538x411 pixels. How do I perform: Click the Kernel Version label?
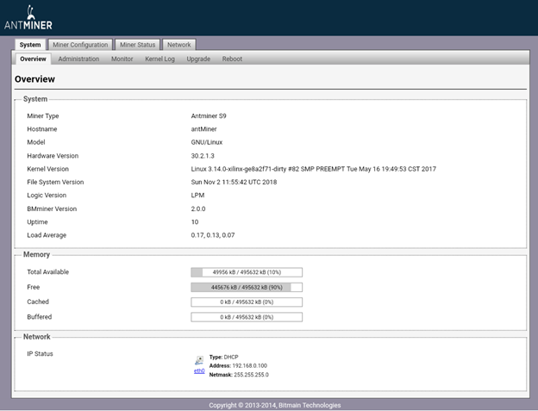(x=47, y=169)
